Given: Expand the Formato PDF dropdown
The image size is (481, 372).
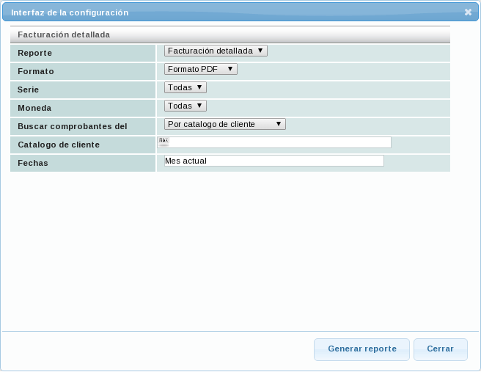Looking at the screenshot, I should pos(200,69).
